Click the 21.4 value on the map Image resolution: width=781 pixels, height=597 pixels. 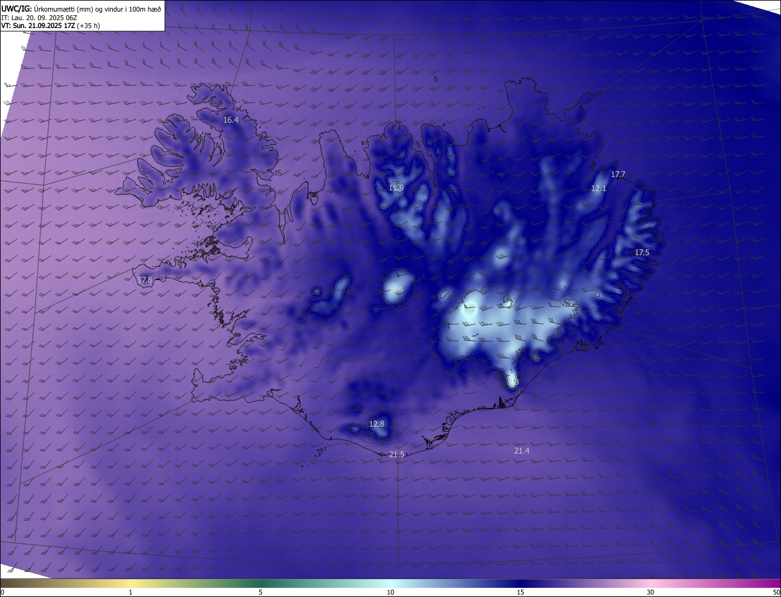point(522,451)
